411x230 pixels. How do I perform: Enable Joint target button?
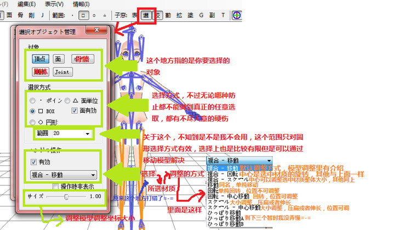tap(62, 72)
